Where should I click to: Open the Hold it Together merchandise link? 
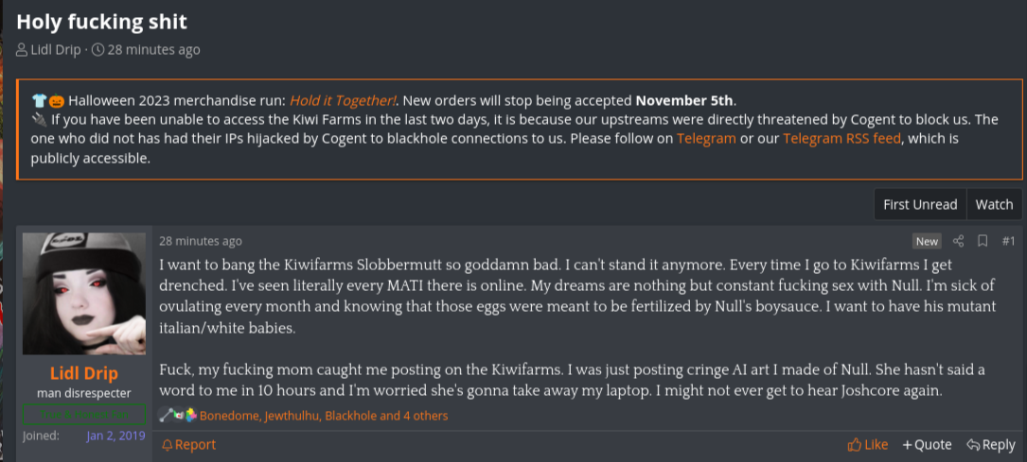343,100
